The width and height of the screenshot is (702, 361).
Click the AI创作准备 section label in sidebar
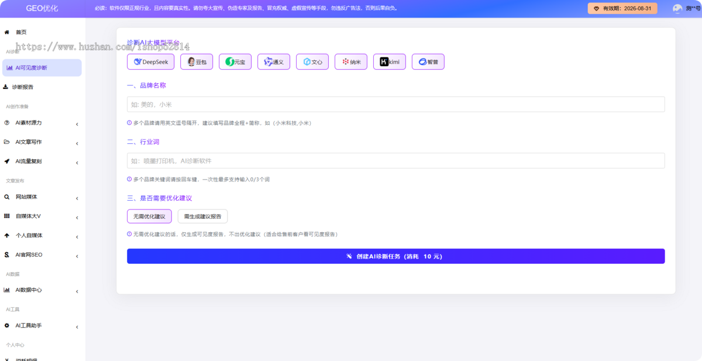pos(17,106)
